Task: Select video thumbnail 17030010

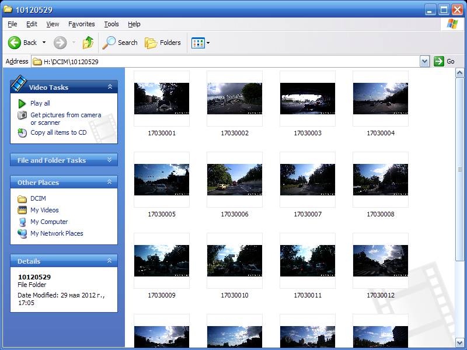Action: (235, 261)
